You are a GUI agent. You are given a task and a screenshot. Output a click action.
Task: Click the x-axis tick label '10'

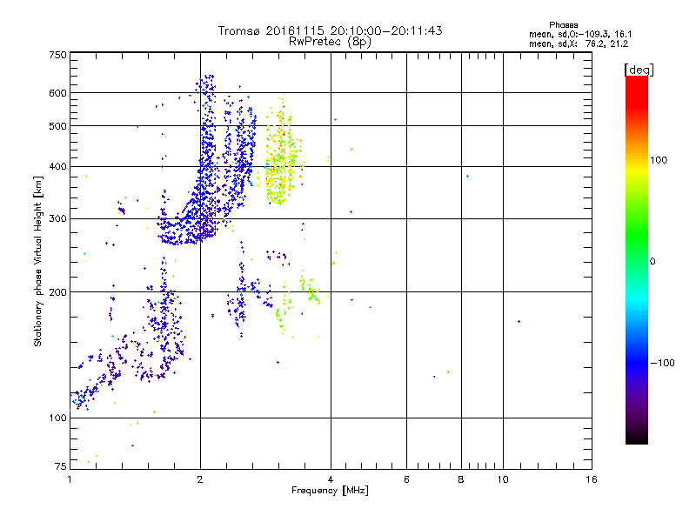pyautogui.click(x=503, y=479)
